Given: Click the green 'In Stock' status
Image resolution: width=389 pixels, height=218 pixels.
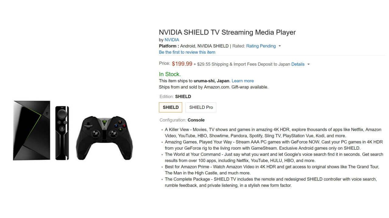Looking at the screenshot, I should (x=170, y=74).
